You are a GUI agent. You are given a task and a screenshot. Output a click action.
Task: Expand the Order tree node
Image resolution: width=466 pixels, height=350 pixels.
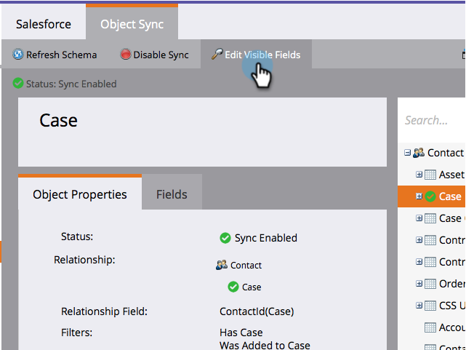coord(419,284)
